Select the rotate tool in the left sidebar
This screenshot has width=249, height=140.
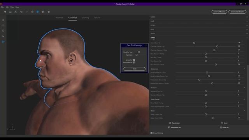tap(3, 31)
